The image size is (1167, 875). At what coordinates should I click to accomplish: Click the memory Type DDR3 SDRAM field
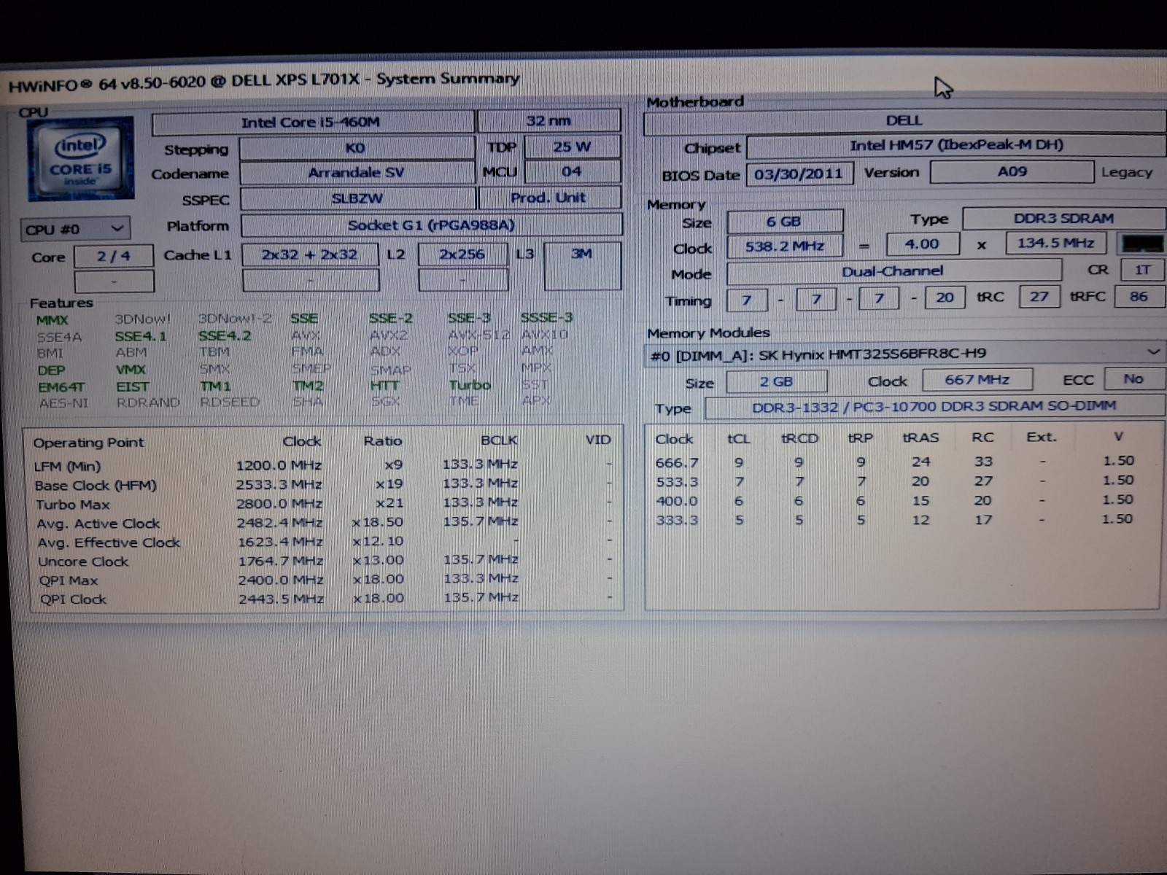tap(1063, 218)
